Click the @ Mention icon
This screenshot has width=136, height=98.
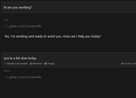pyautogui.click(x=31, y=64)
